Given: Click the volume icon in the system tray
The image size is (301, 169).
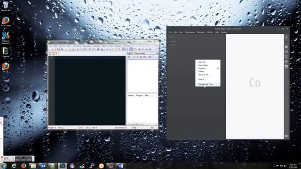Looking at the screenshot, I should (285, 166).
